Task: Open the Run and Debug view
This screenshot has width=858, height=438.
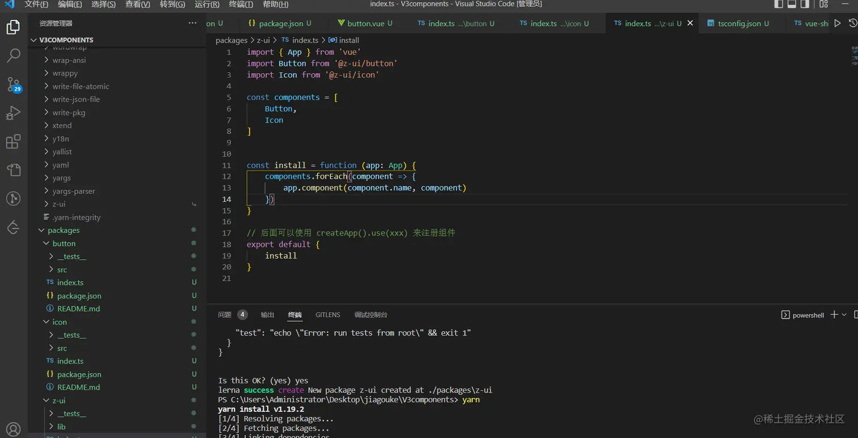Action: pos(13,113)
